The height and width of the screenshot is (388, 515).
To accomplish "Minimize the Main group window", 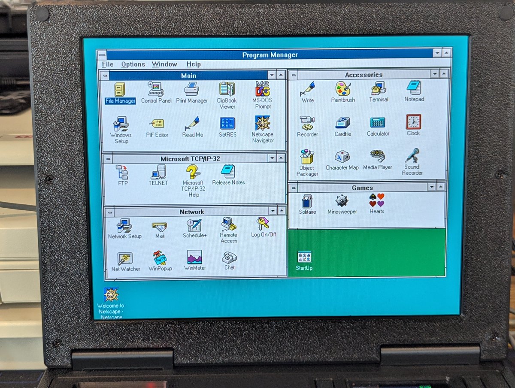I will (x=273, y=75).
